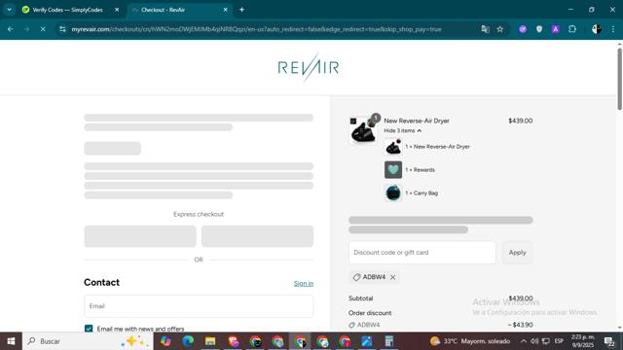Screen dimensions: 623x350
Task: Open a new browser tab
Action: click(x=241, y=10)
